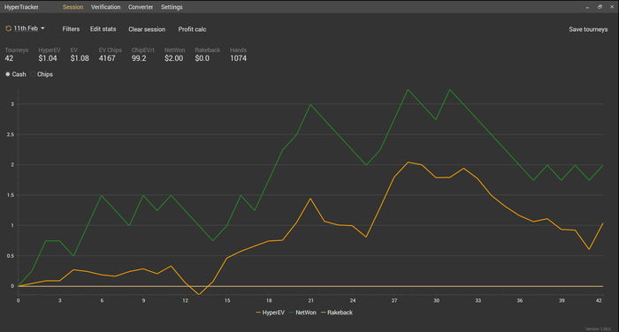Clear the current session
The width and height of the screenshot is (619, 332).
[147, 29]
